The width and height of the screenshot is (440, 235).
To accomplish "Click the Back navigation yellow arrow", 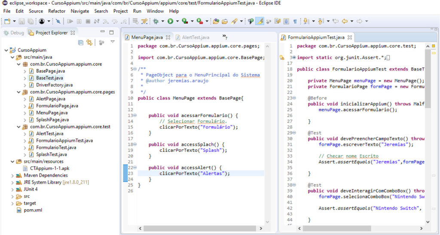I will click(x=345, y=21).
